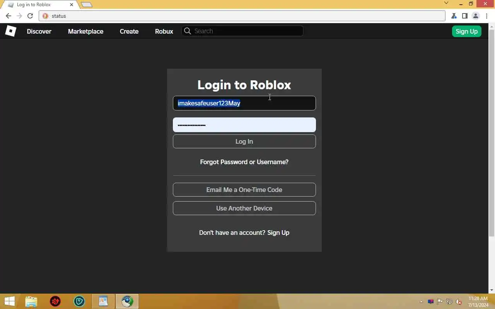The height and width of the screenshot is (309, 495).
Task: Open the Create menu item
Action: pyautogui.click(x=129, y=31)
